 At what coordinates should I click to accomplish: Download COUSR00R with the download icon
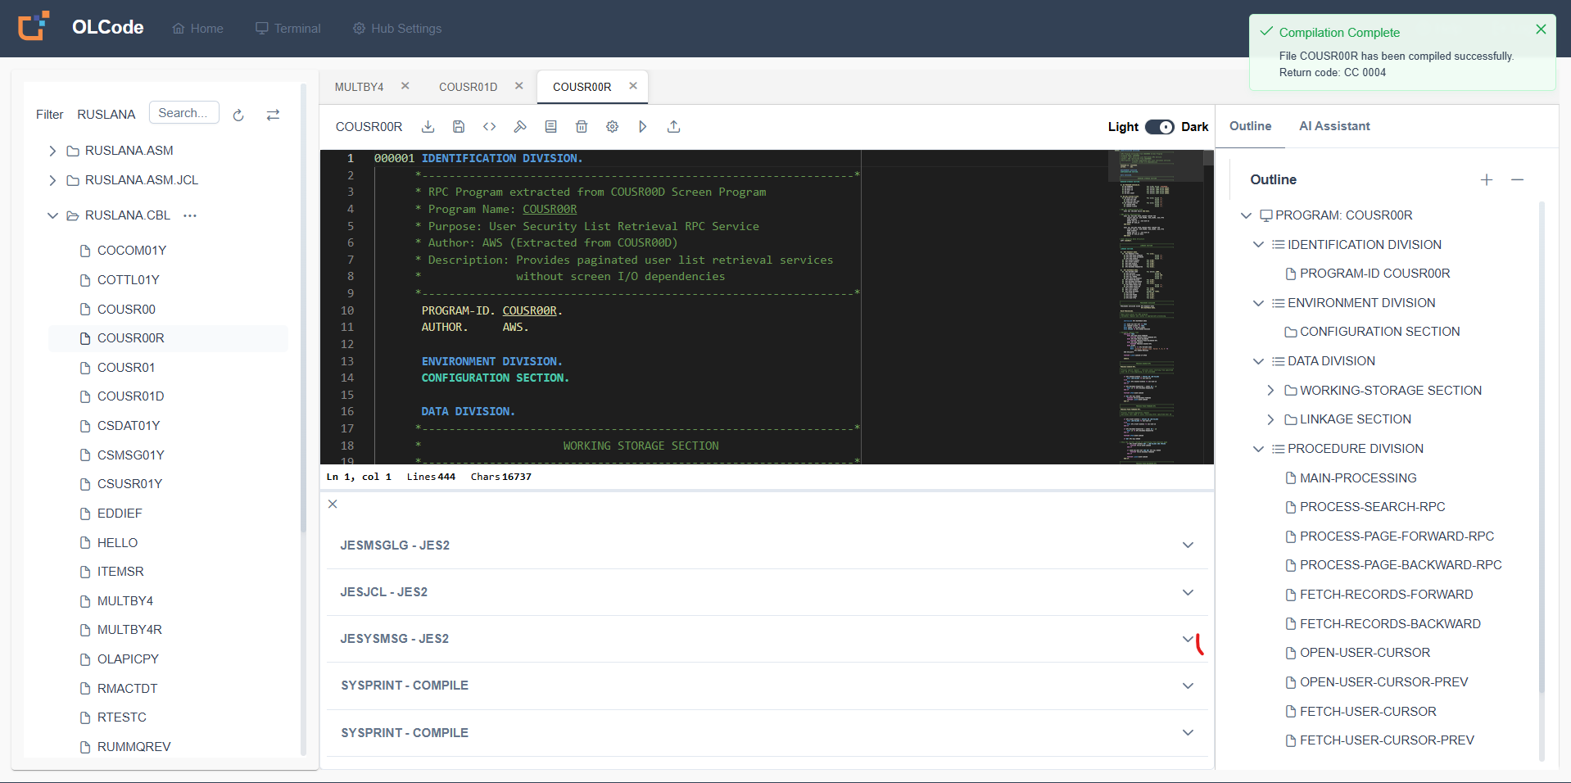click(x=428, y=127)
